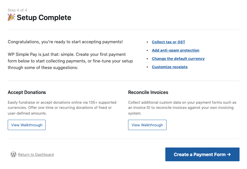Open Add anti-spam protection link
The image size is (247, 169).
pos(175,50)
